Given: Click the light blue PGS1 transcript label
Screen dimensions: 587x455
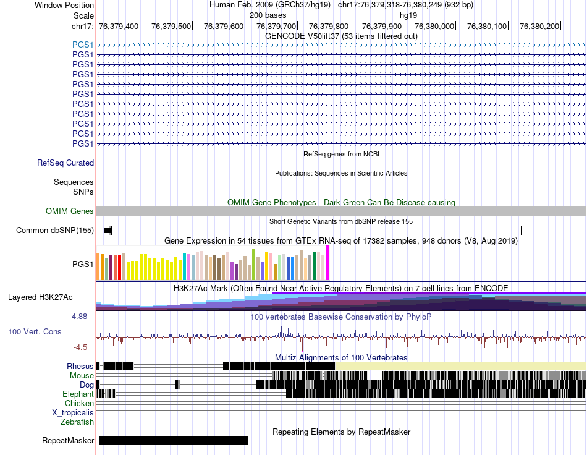Looking at the screenshot, I should pyautogui.click(x=83, y=45).
